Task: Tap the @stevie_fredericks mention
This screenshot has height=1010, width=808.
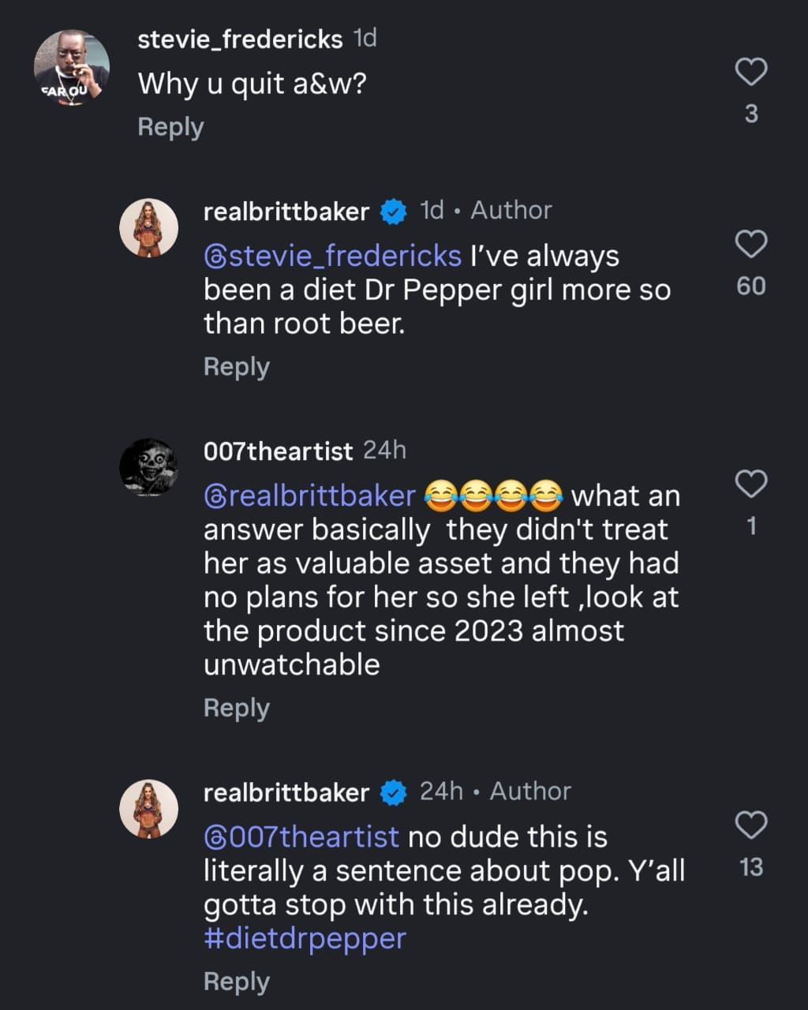Action: 332,256
